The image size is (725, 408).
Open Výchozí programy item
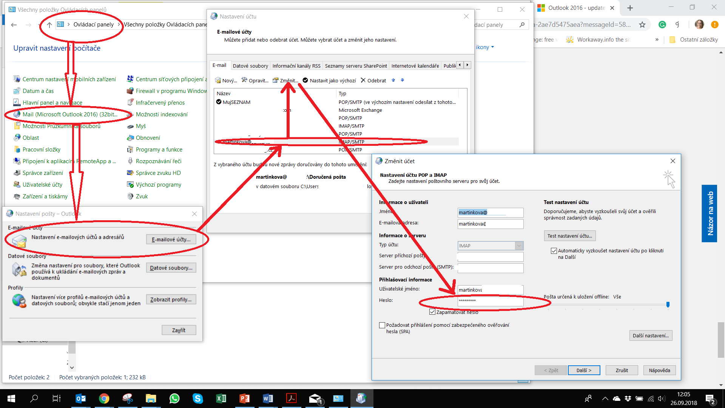point(154,184)
